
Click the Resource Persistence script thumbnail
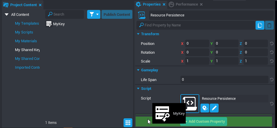point(190,103)
